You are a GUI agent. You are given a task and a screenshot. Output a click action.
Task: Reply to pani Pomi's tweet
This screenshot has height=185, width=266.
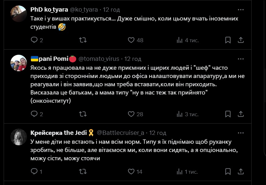click(x=34, y=114)
